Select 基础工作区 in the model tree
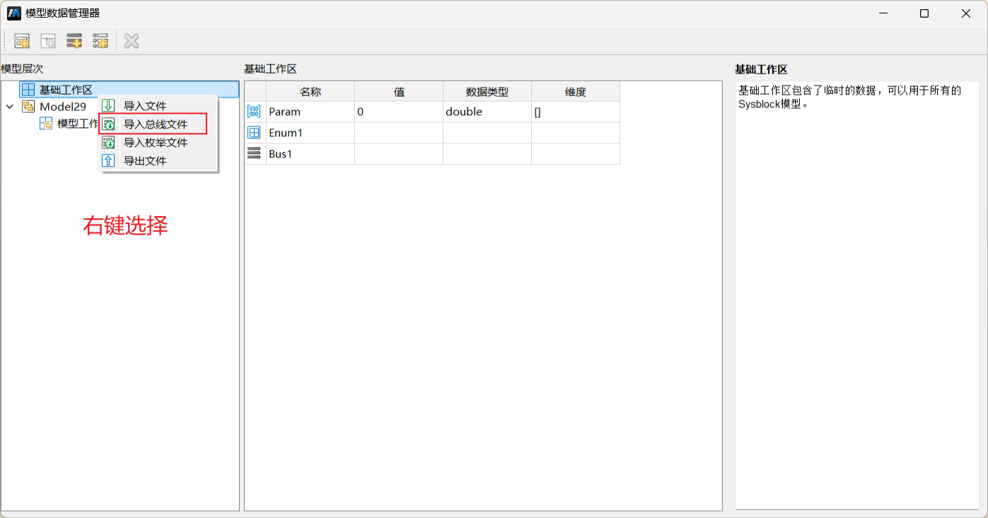The height and width of the screenshot is (518, 988). [129, 90]
